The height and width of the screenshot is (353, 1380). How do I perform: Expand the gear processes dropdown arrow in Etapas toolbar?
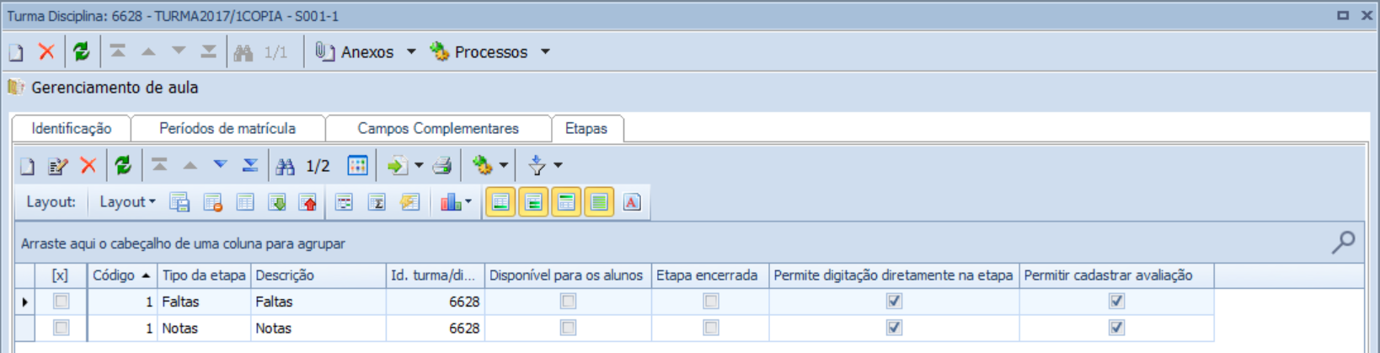click(503, 166)
